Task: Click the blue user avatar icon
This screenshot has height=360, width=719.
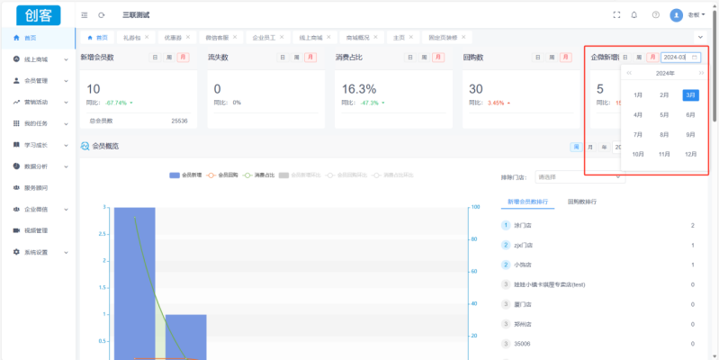Action: click(x=677, y=15)
